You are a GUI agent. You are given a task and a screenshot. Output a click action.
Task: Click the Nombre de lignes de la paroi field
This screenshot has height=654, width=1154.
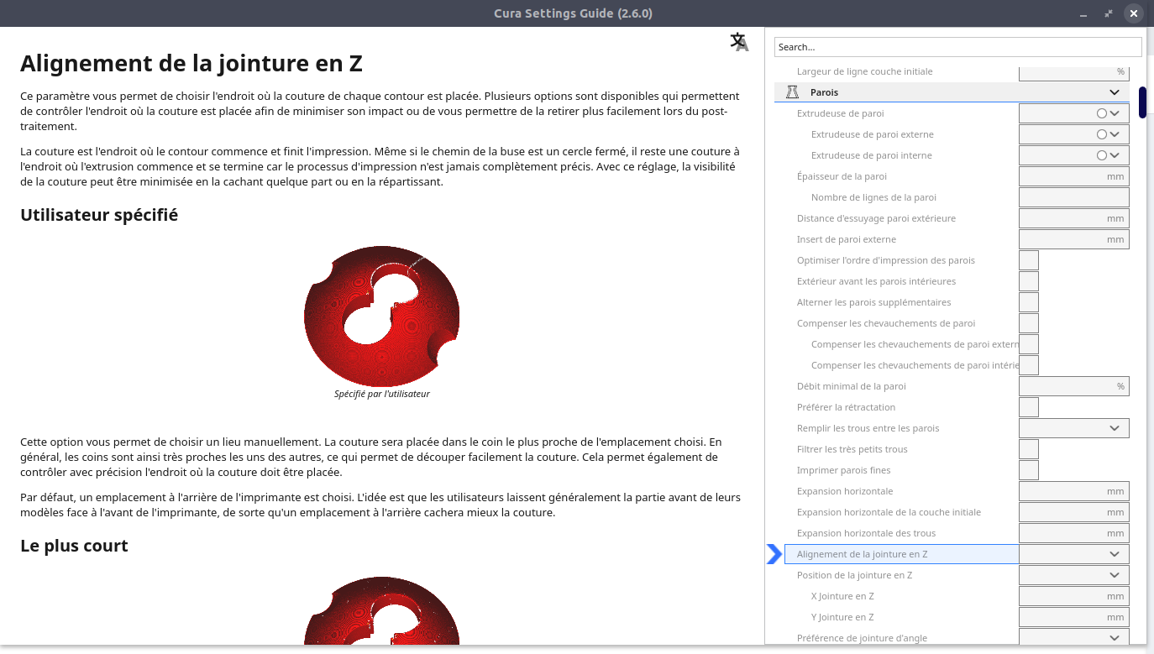(x=1074, y=197)
